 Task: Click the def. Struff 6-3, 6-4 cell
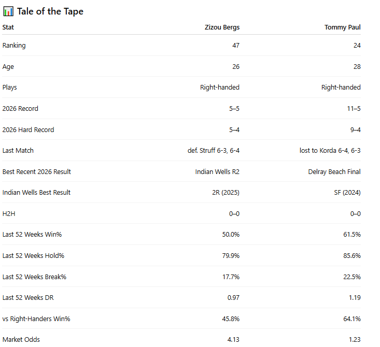tap(214, 150)
